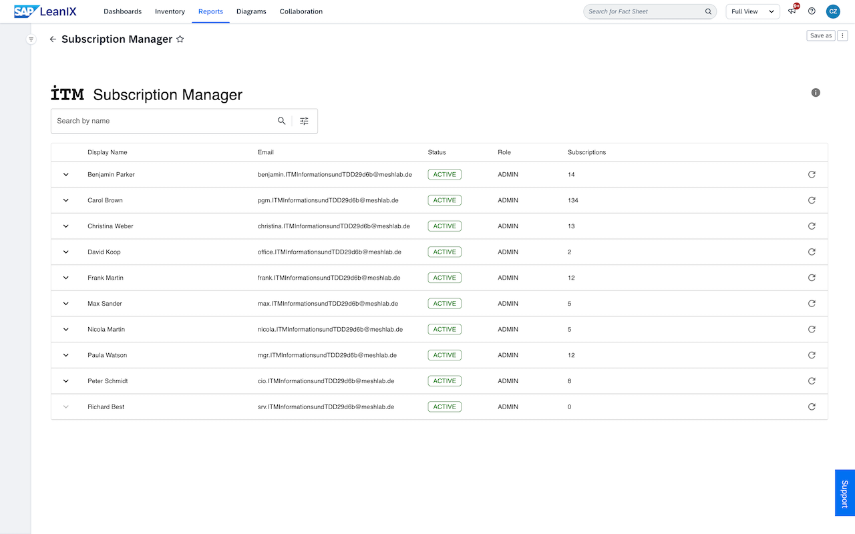Viewport: 855px width, 534px height.
Task: Click the Save as button
Action: (x=821, y=35)
